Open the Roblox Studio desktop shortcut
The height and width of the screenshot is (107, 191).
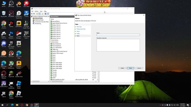point(19,85)
